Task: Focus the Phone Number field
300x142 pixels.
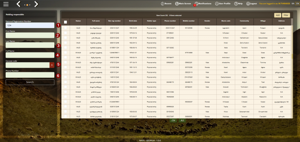Action: pyautogui.click(x=30, y=75)
